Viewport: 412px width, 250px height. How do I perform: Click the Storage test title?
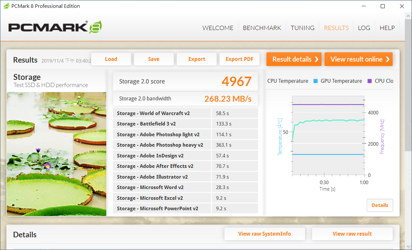tap(27, 77)
